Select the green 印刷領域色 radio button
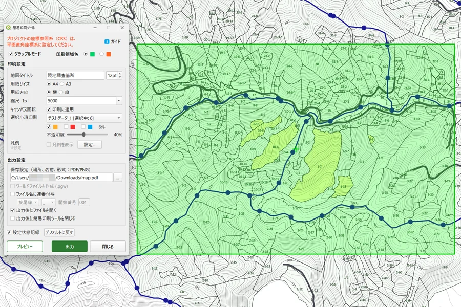461x307 pixels. [x=86, y=54]
